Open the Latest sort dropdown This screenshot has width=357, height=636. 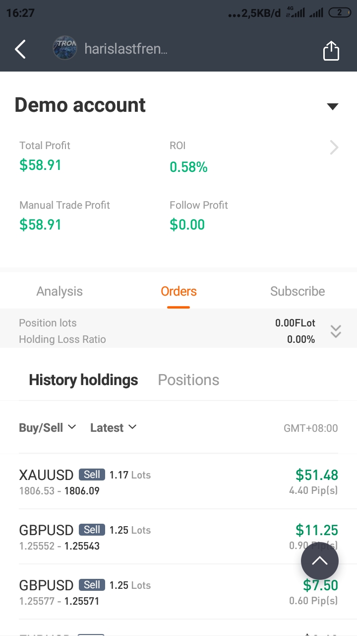coord(114,427)
